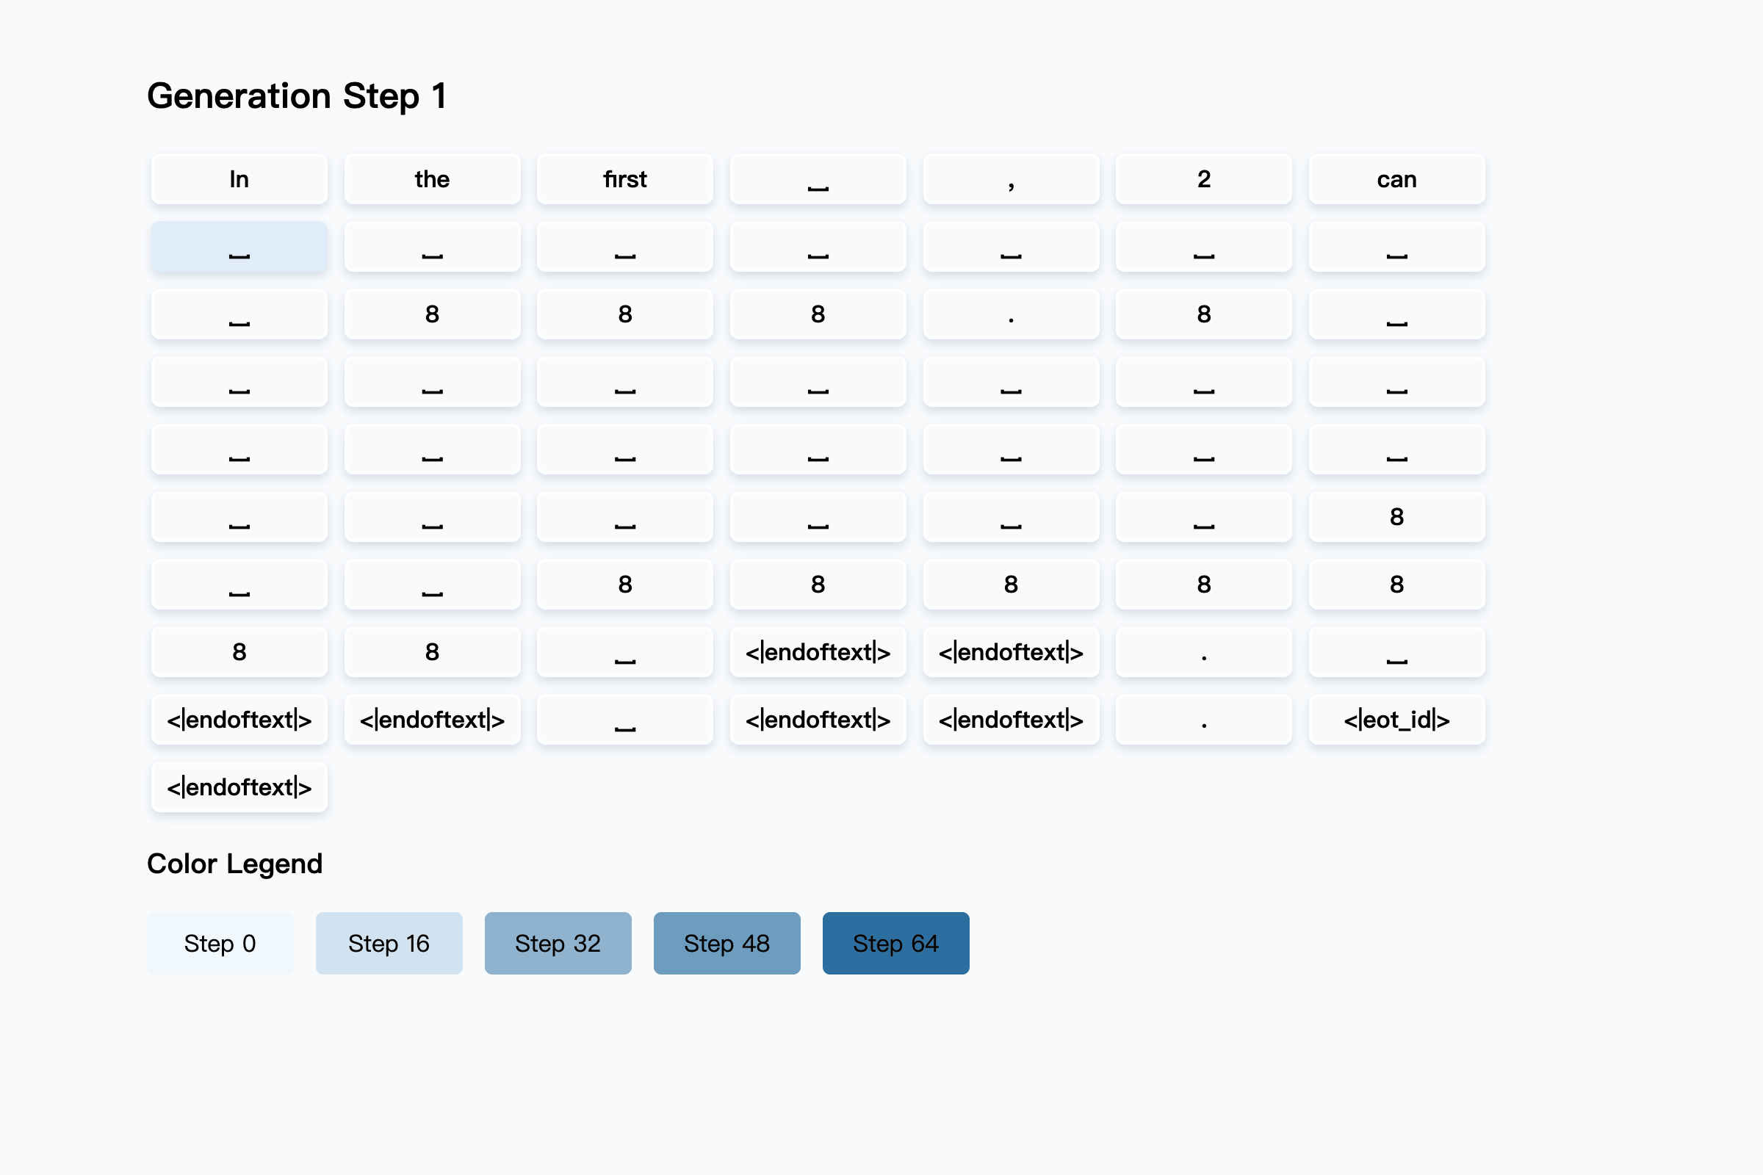The image size is (1763, 1175).
Task: Click the '2' token box
Action: point(1203,179)
